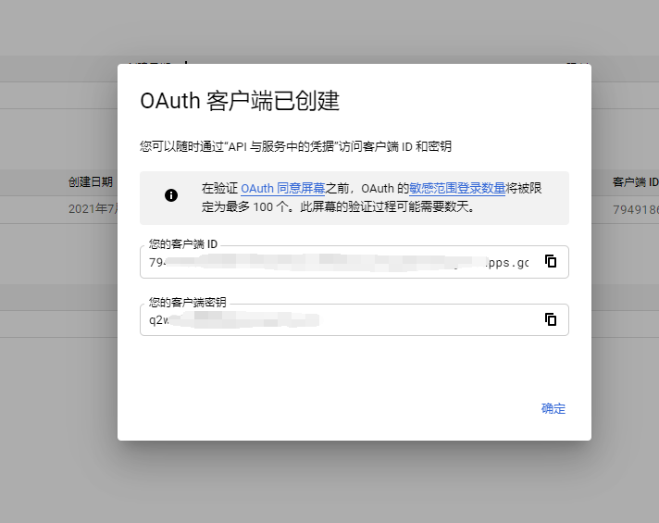
Task: Click the 7949186 client ID cell in table
Action: 635,209
